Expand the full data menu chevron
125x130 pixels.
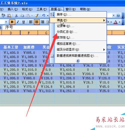tap(78, 61)
